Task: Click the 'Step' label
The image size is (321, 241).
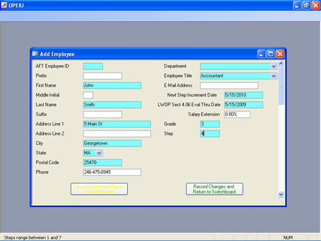Action: pos(168,134)
